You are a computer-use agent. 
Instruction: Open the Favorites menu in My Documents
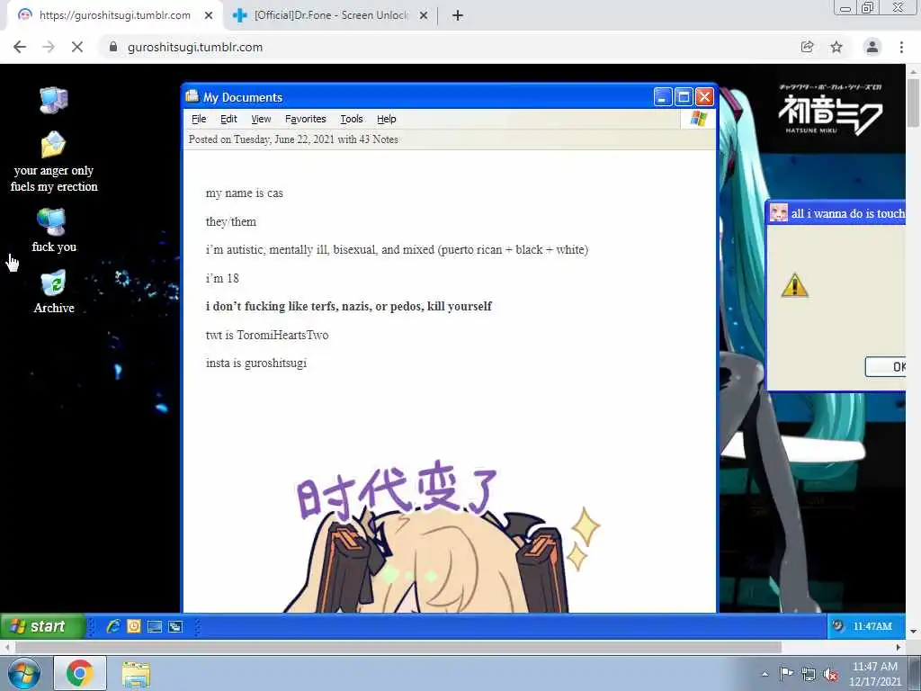coord(306,119)
